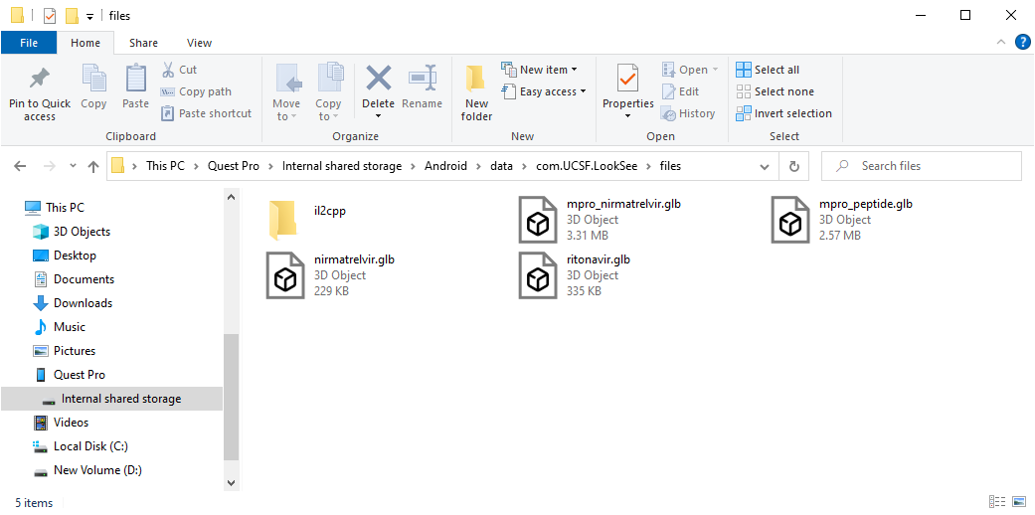Image resolution: width=1035 pixels, height=515 pixels.
Task: Switch to the View ribbon tab
Action: coord(199,43)
